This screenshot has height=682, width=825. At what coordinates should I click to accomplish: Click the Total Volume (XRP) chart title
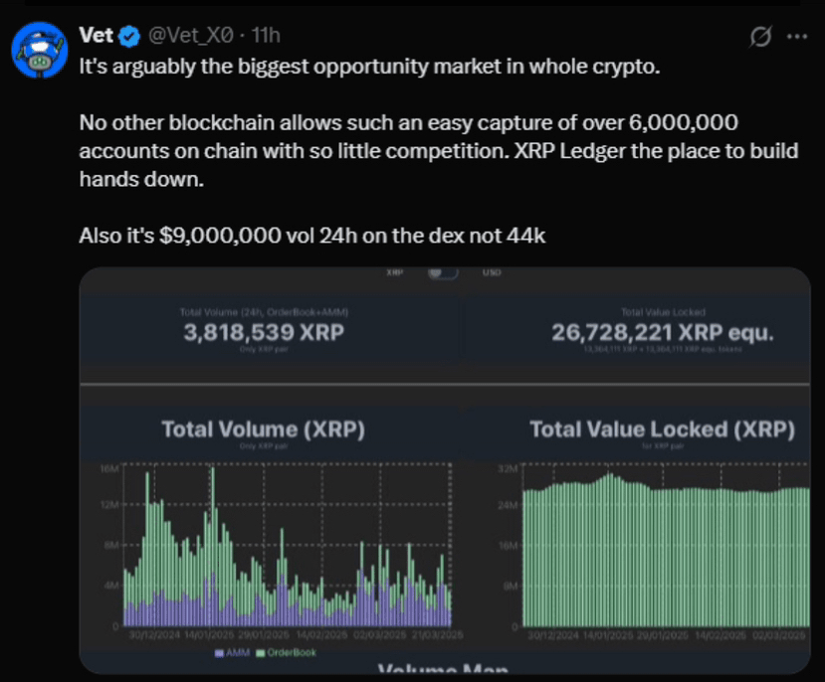pos(263,429)
